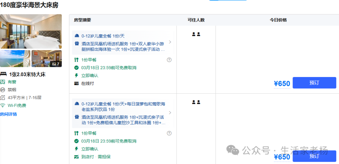Open breakfast help question mark in second offer
This screenshot has height=164, width=339.
tap(169, 133)
